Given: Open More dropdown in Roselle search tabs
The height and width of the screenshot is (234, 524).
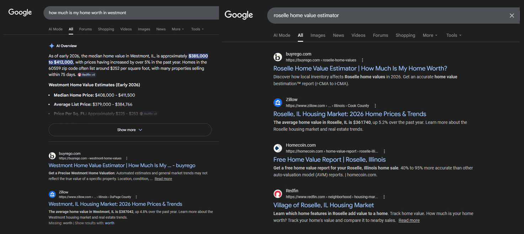Looking at the screenshot, I should [x=430, y=36].
